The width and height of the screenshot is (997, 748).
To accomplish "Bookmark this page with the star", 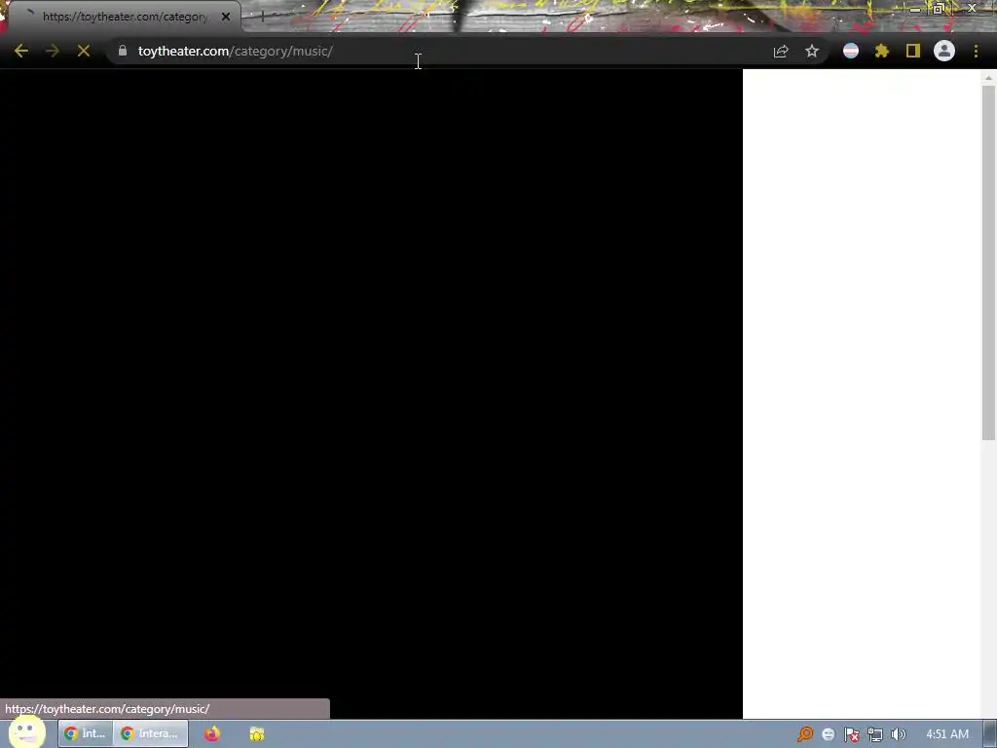I will tap(812, 51).
